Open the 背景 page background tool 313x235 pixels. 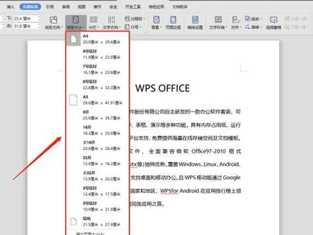click(156, 23)
